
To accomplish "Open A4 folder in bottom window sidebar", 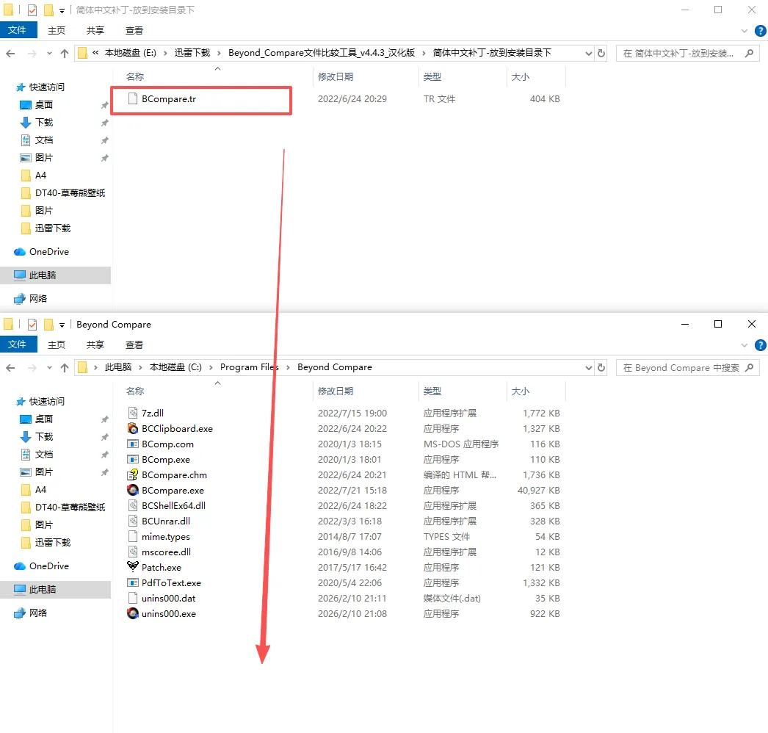I will coord(40,490).
